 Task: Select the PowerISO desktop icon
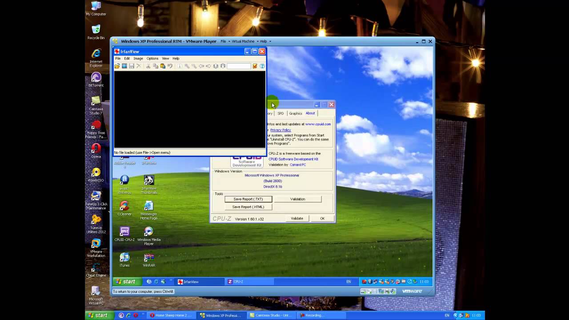(96, 175)
